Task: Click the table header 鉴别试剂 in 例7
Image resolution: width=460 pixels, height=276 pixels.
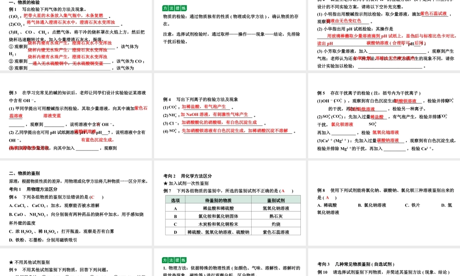Action: tap(277, 200)
